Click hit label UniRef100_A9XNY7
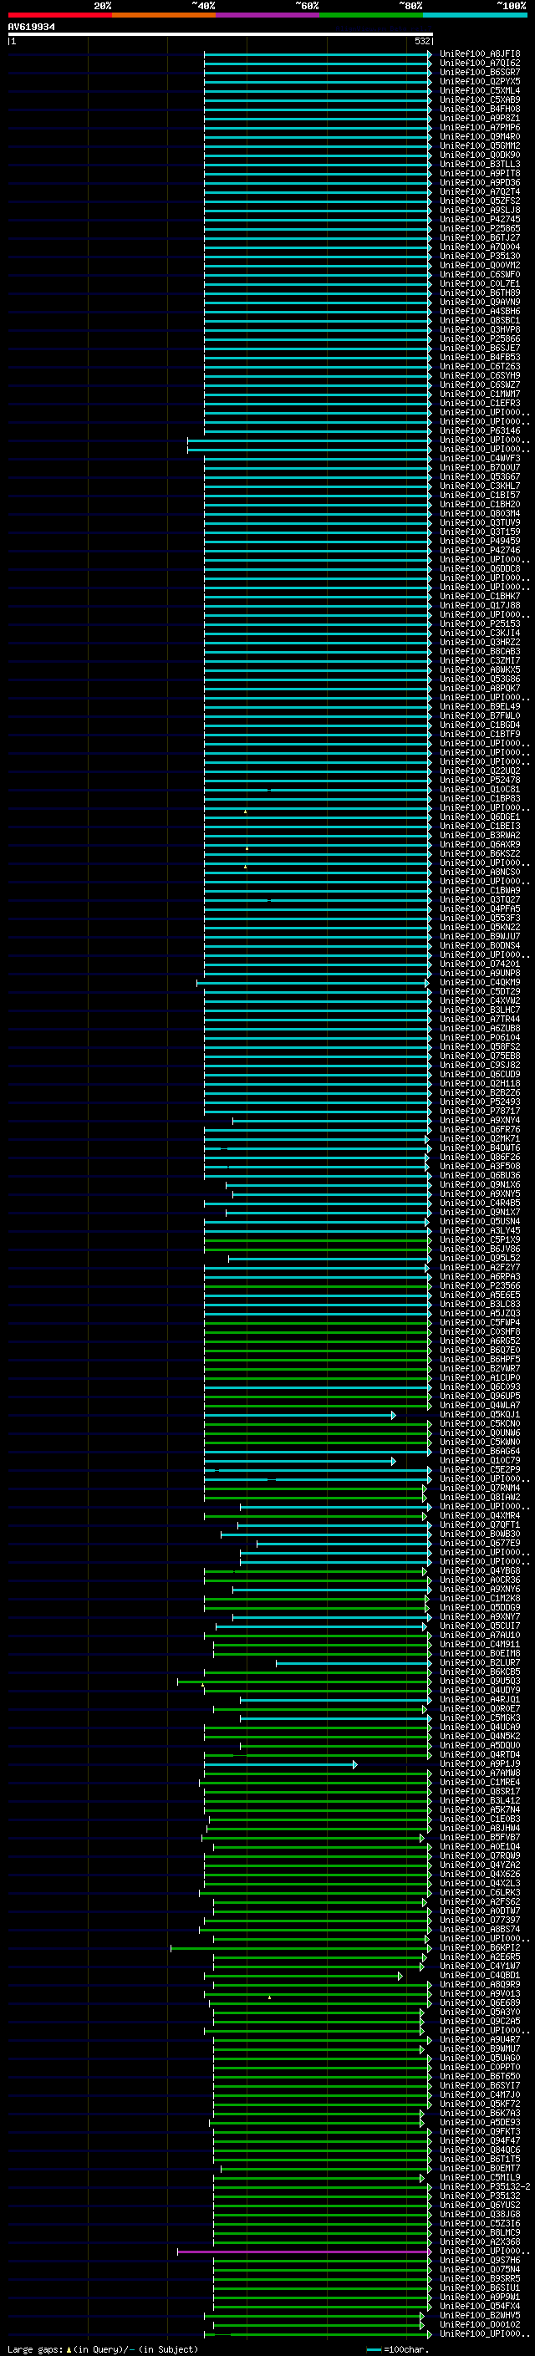Screen dimensions: 535x2356 (480, 1617)
